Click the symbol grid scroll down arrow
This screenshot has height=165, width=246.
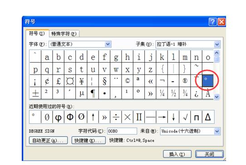pos(216,97)
